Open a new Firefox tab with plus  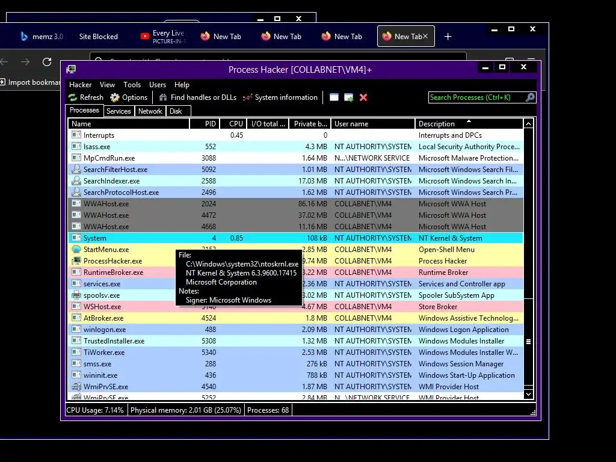point(448,37)
